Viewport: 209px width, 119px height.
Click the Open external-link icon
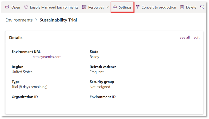(x=7, y=7)
